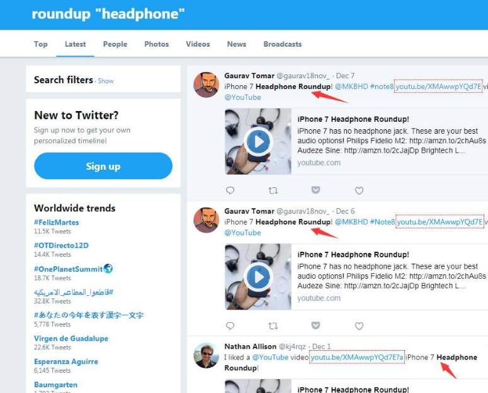Click reply icon on Dec 6 tweet
Image resolution: width=488 pixels, height=393 pixels.
pos(230,326)
